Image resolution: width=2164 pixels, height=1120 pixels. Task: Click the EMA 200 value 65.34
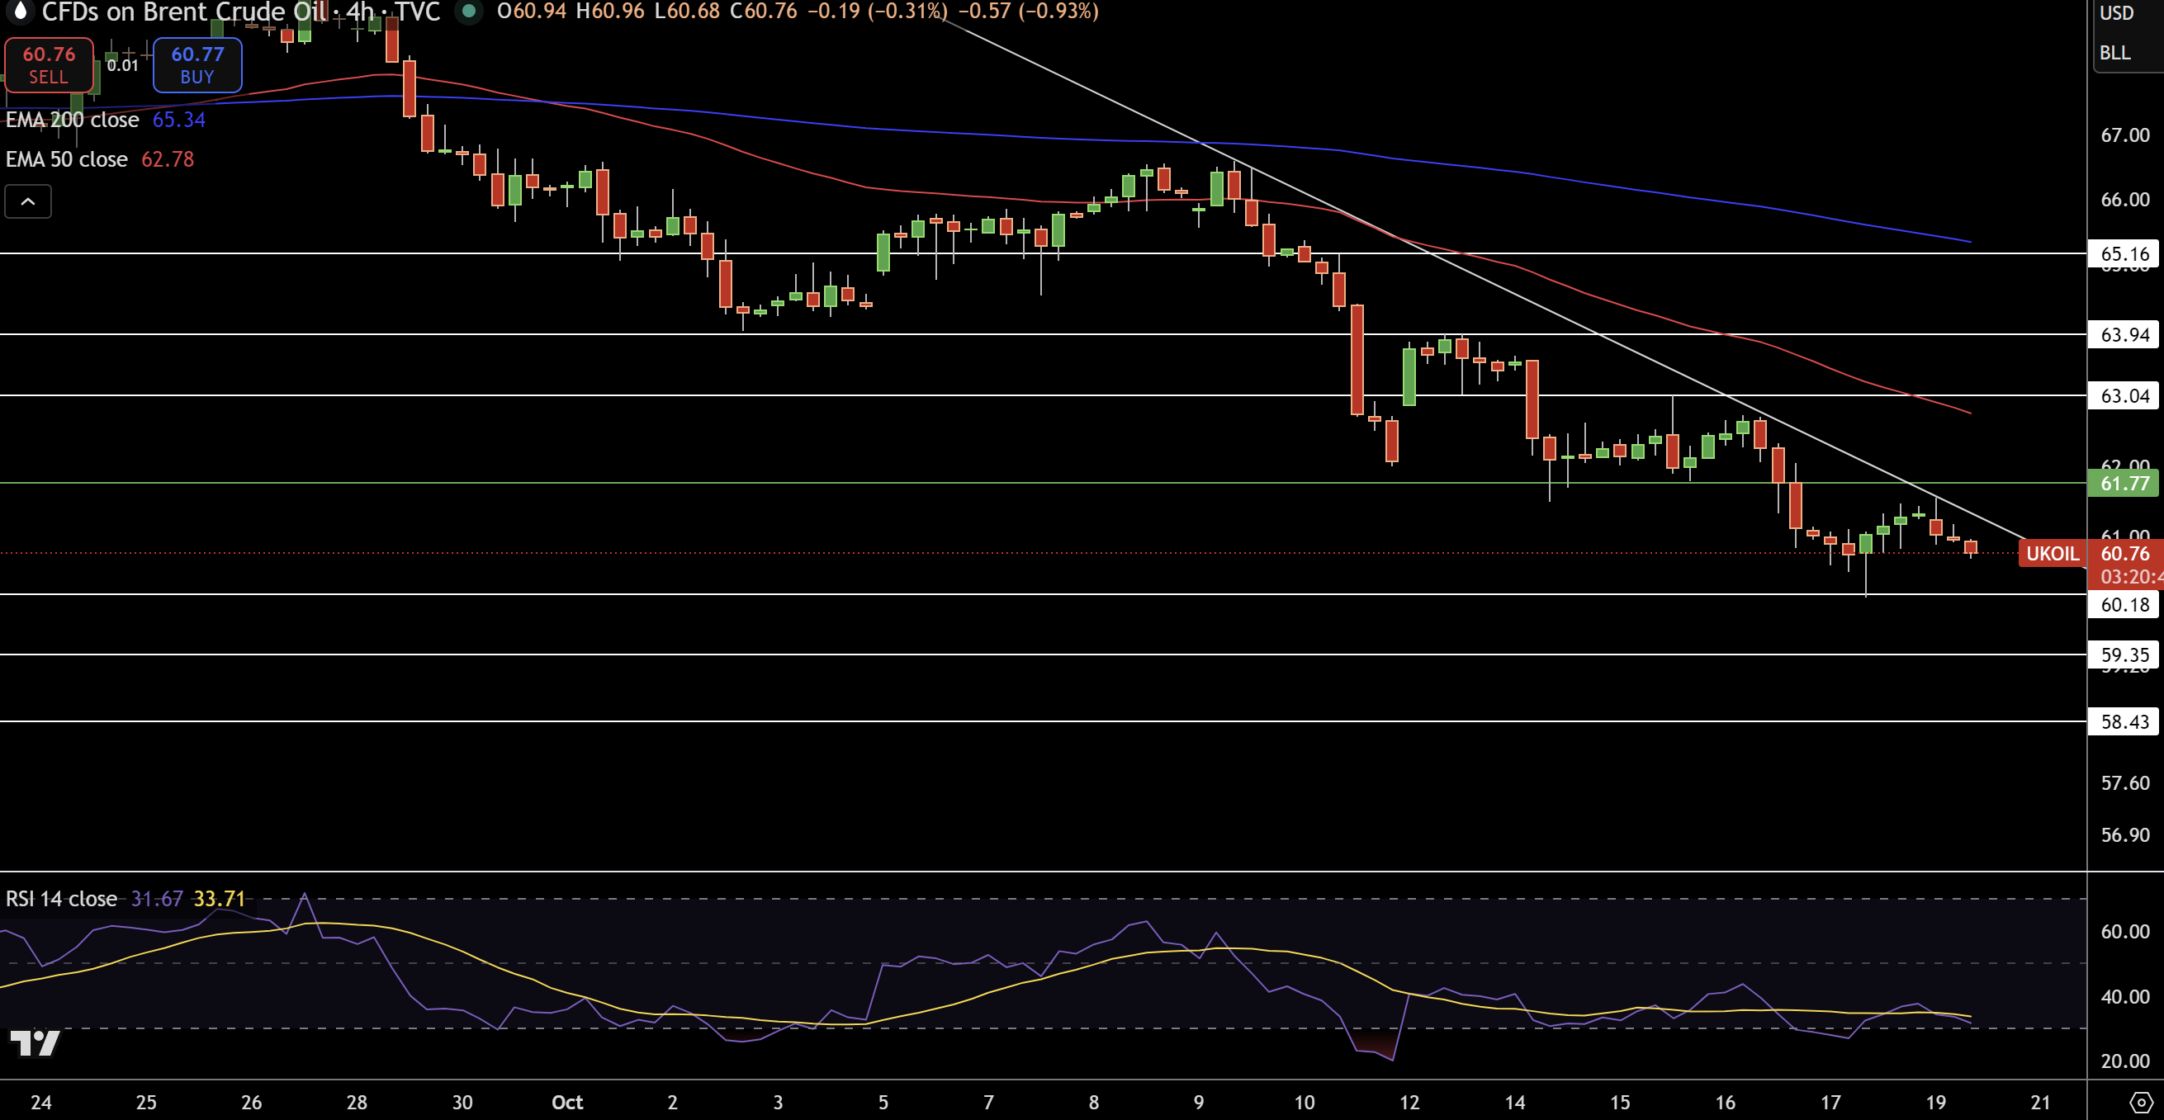(x=179, y=120)
